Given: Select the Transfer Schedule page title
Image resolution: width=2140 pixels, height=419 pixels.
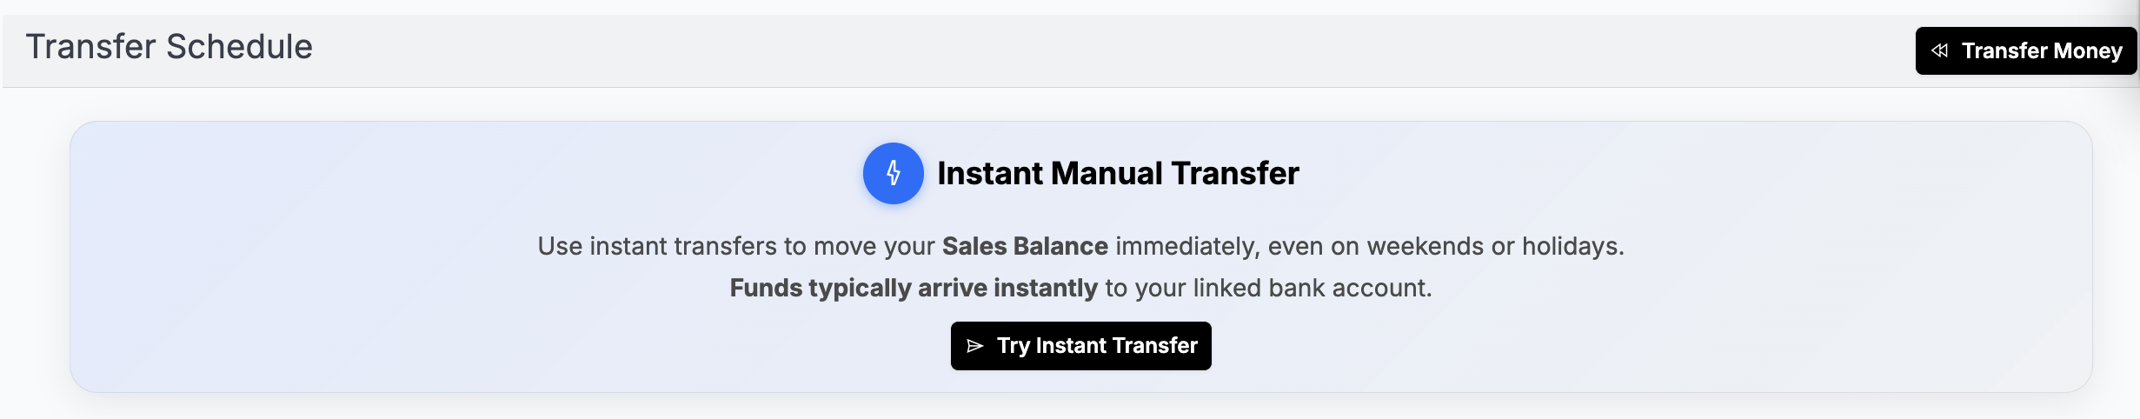Looking at the screenshot, I should coord(169,47).
